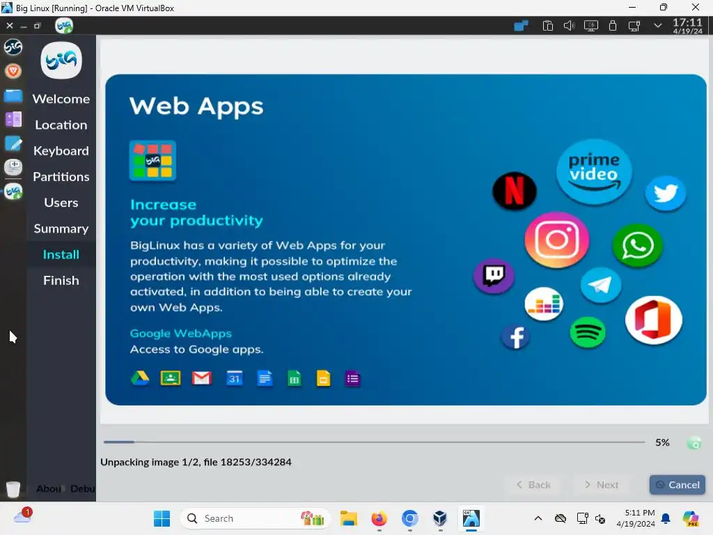
Task: Select the Location step
Action: tap(61, 125)
